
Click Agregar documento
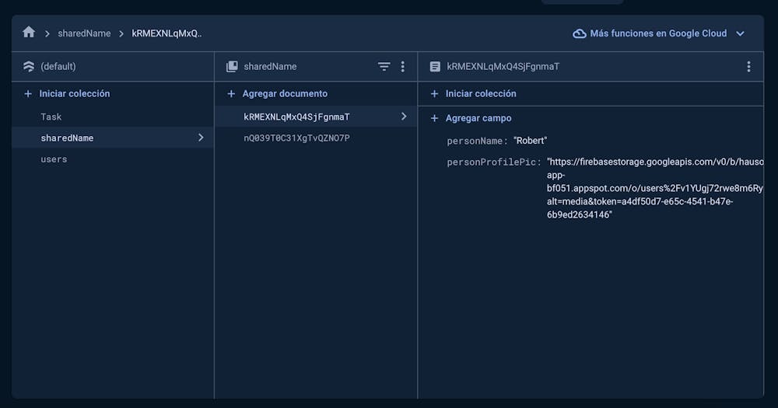coord(284,93)
